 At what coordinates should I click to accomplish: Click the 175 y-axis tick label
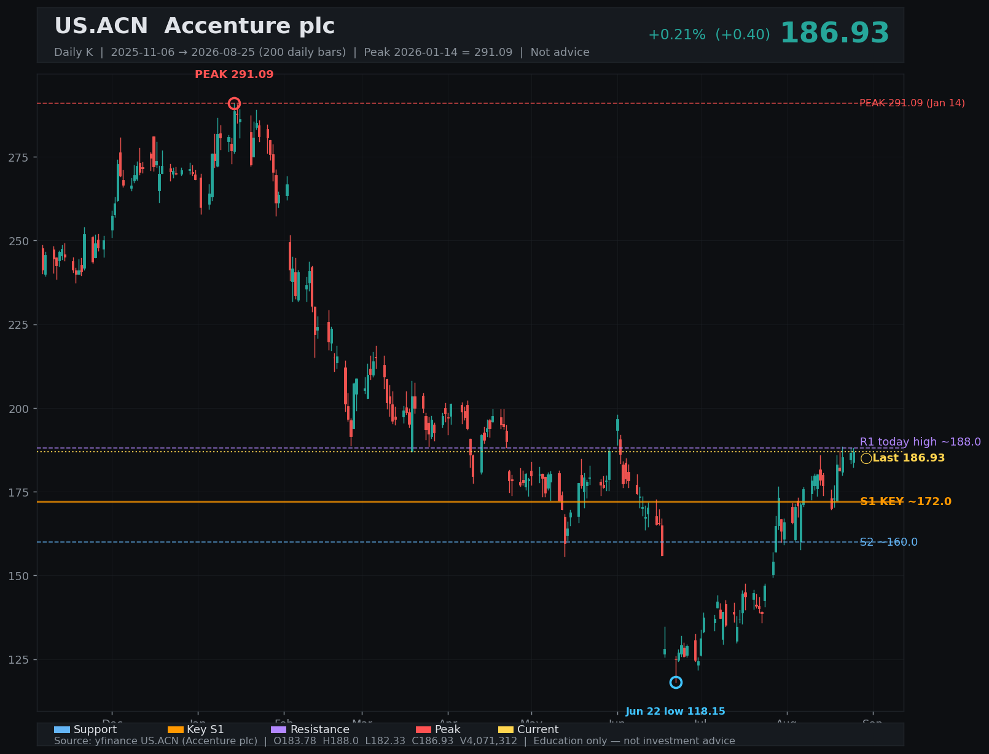(x=18, y=492)
